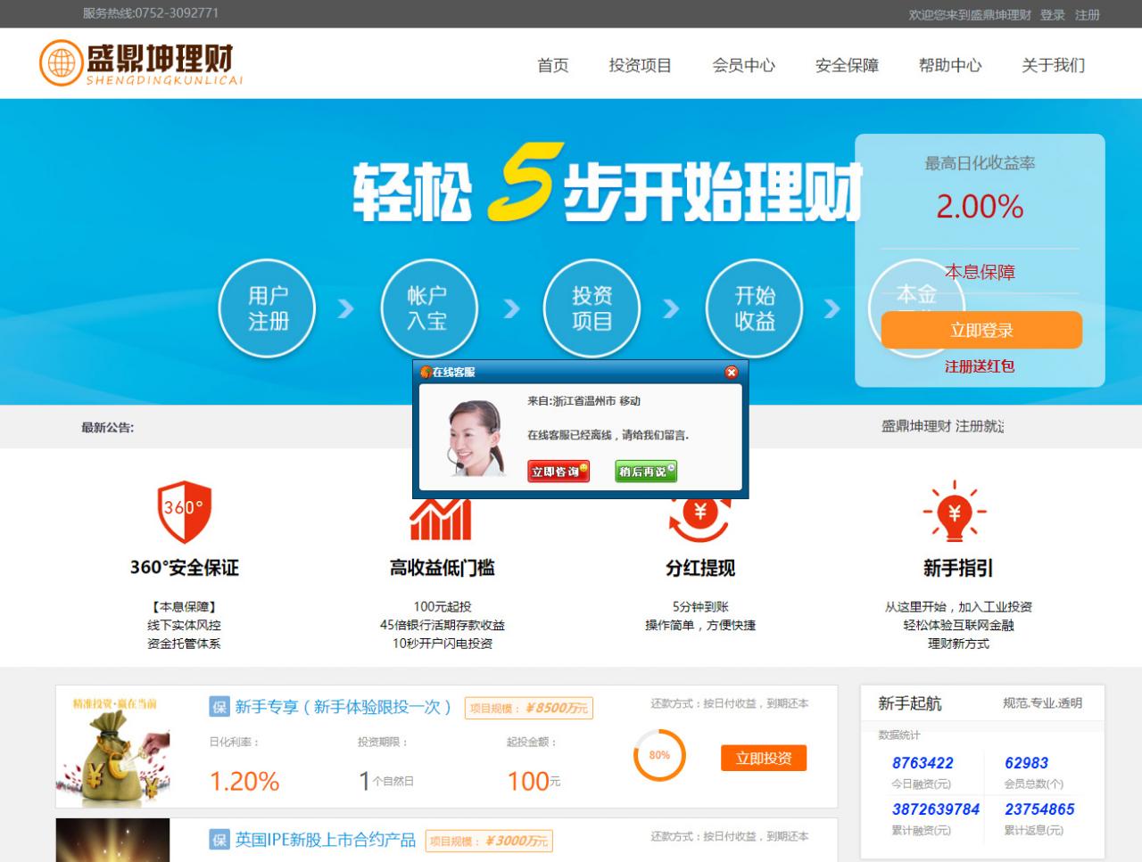Click the headset icon in 在线客服 title bar

[x=426, y=372]
